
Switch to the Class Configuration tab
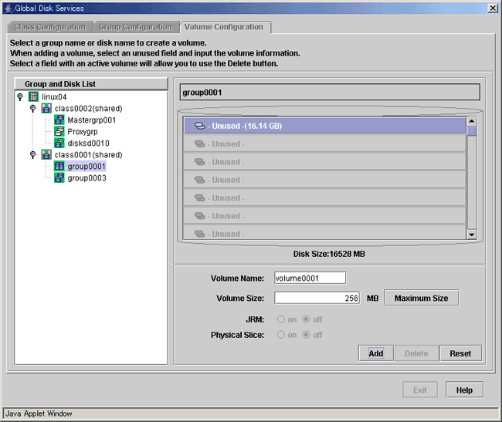[x=49, y=27]
